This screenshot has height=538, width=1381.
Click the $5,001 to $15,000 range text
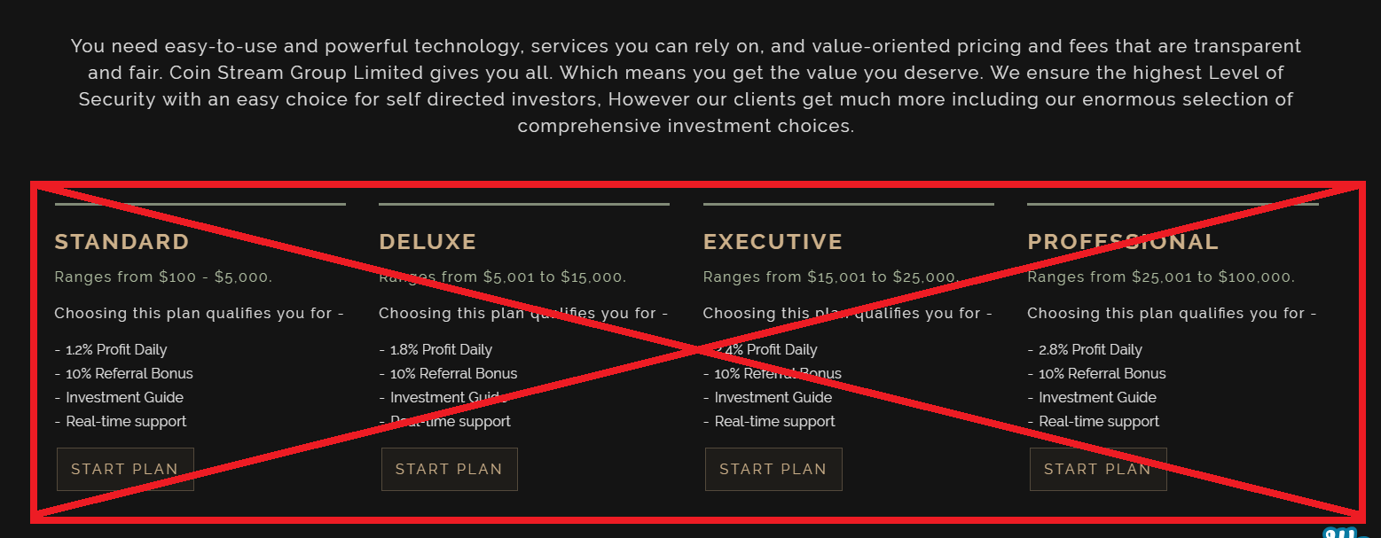tap(503, 277)
